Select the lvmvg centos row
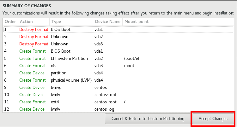The image size is (237, 127). tap(118, 87)
